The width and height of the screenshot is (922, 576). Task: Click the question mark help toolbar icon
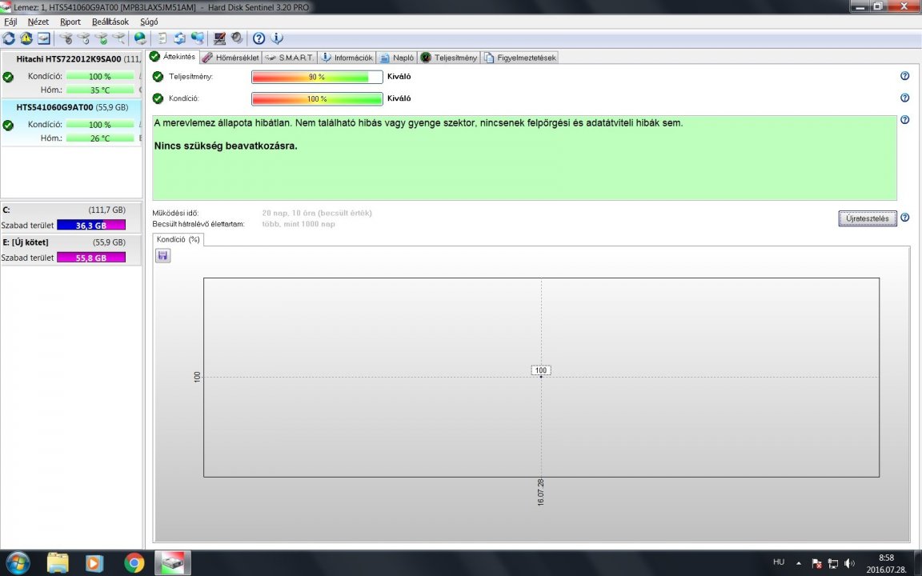pos(259,38)
